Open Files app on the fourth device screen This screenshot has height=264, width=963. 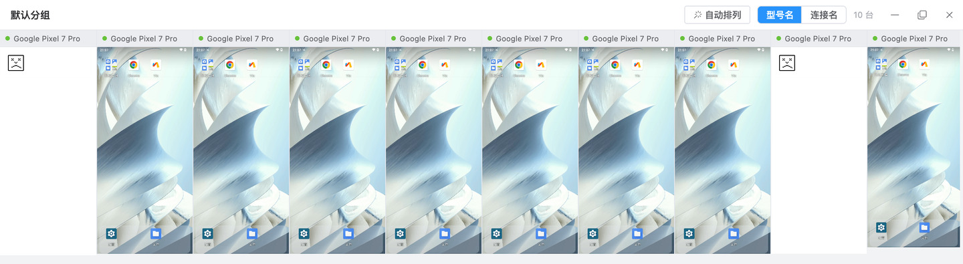348,233
